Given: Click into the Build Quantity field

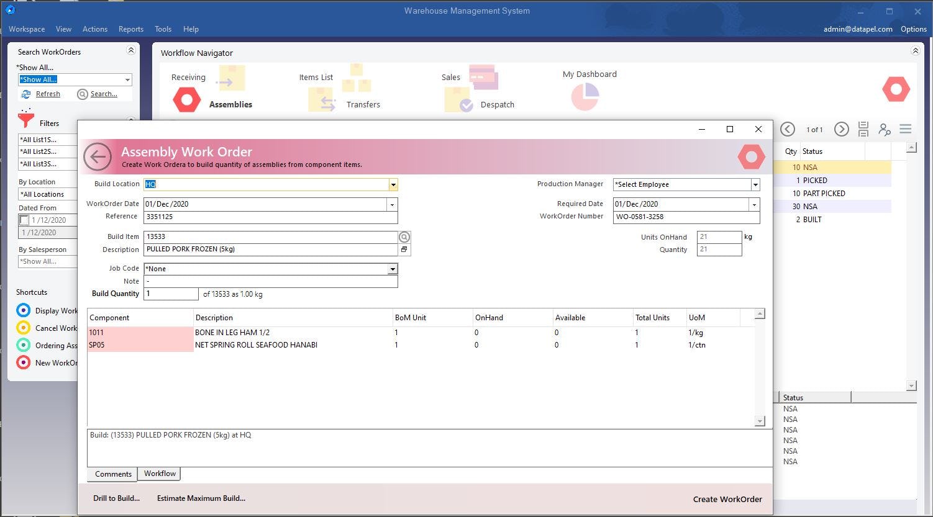Looking at the screenshot, I should point(171,294).
